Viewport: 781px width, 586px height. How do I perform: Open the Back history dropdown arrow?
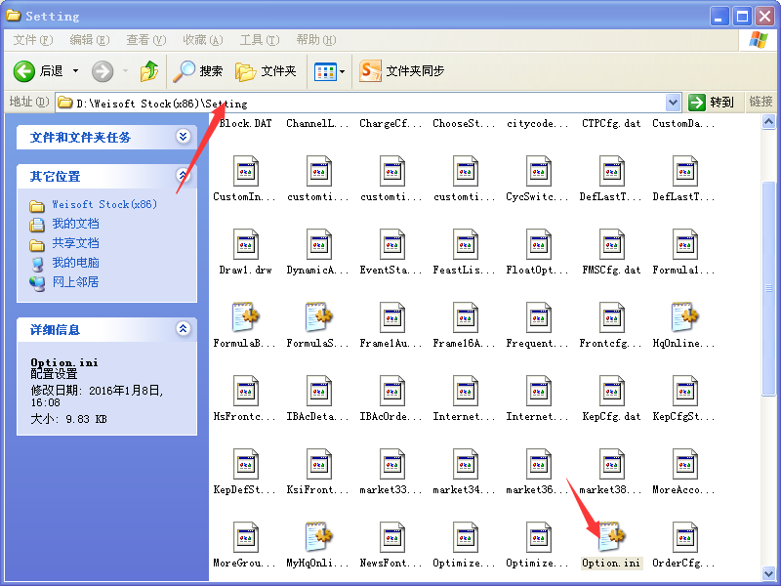[x=76, y=71]
